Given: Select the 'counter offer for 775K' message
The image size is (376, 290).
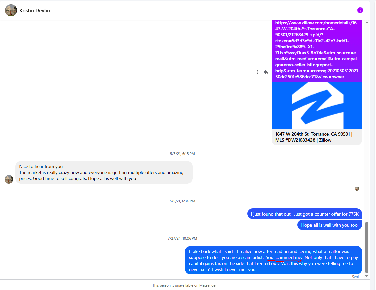Looking at the screenshot, I should (304, 214).
